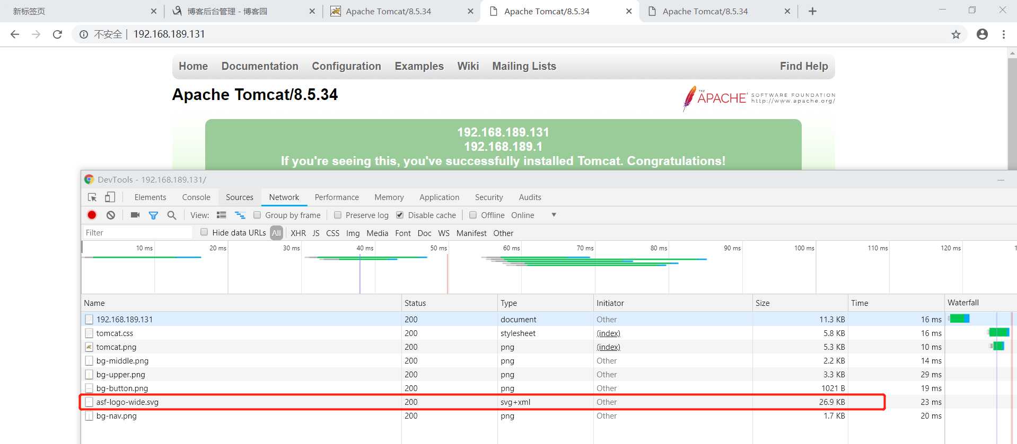This screenshot has width=1017, height=444.
Task: Reload the current page
Action: coord(57,34)
